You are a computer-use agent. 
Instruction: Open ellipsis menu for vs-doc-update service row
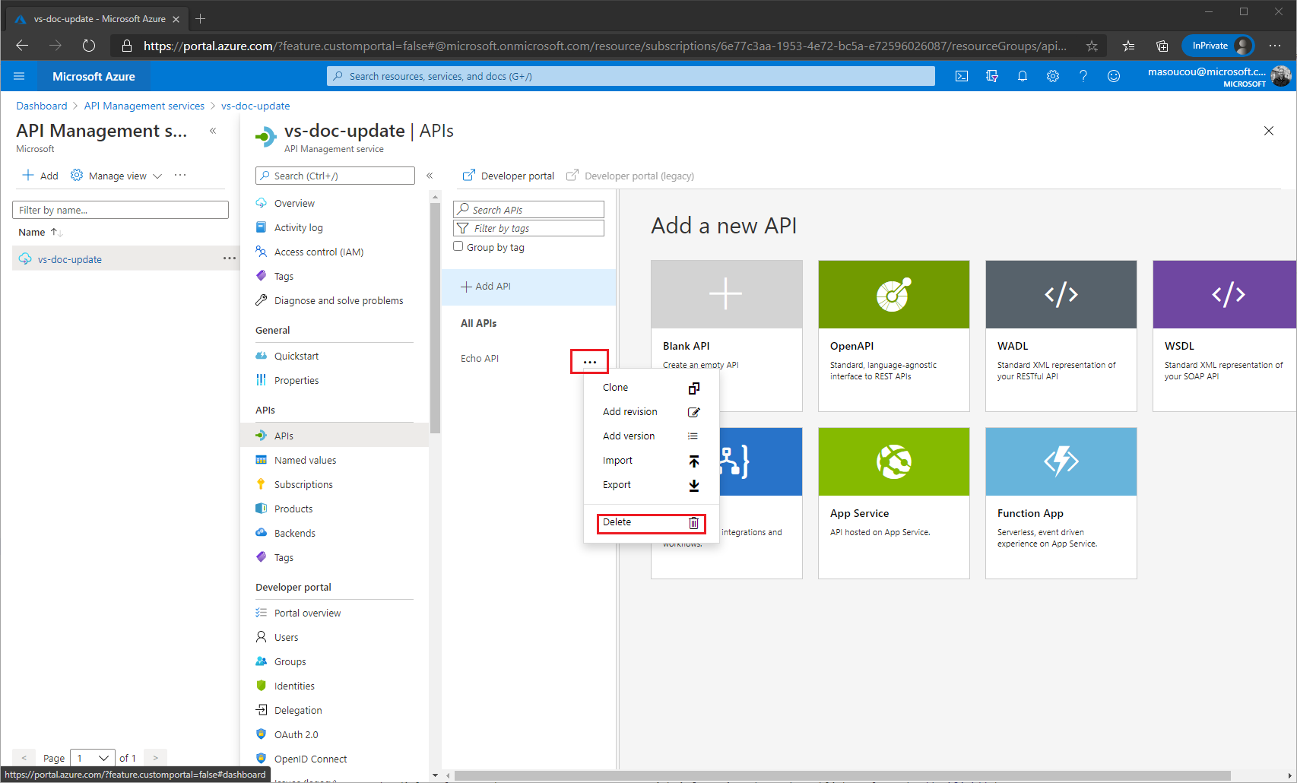click(x=230, y=258)
